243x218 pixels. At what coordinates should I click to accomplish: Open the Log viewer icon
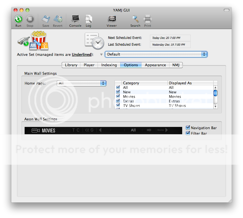pyautogui.click(x=88, y=19)
